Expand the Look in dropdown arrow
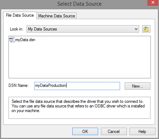The height and width of the screenshot is (139, 159). (136, 29)
